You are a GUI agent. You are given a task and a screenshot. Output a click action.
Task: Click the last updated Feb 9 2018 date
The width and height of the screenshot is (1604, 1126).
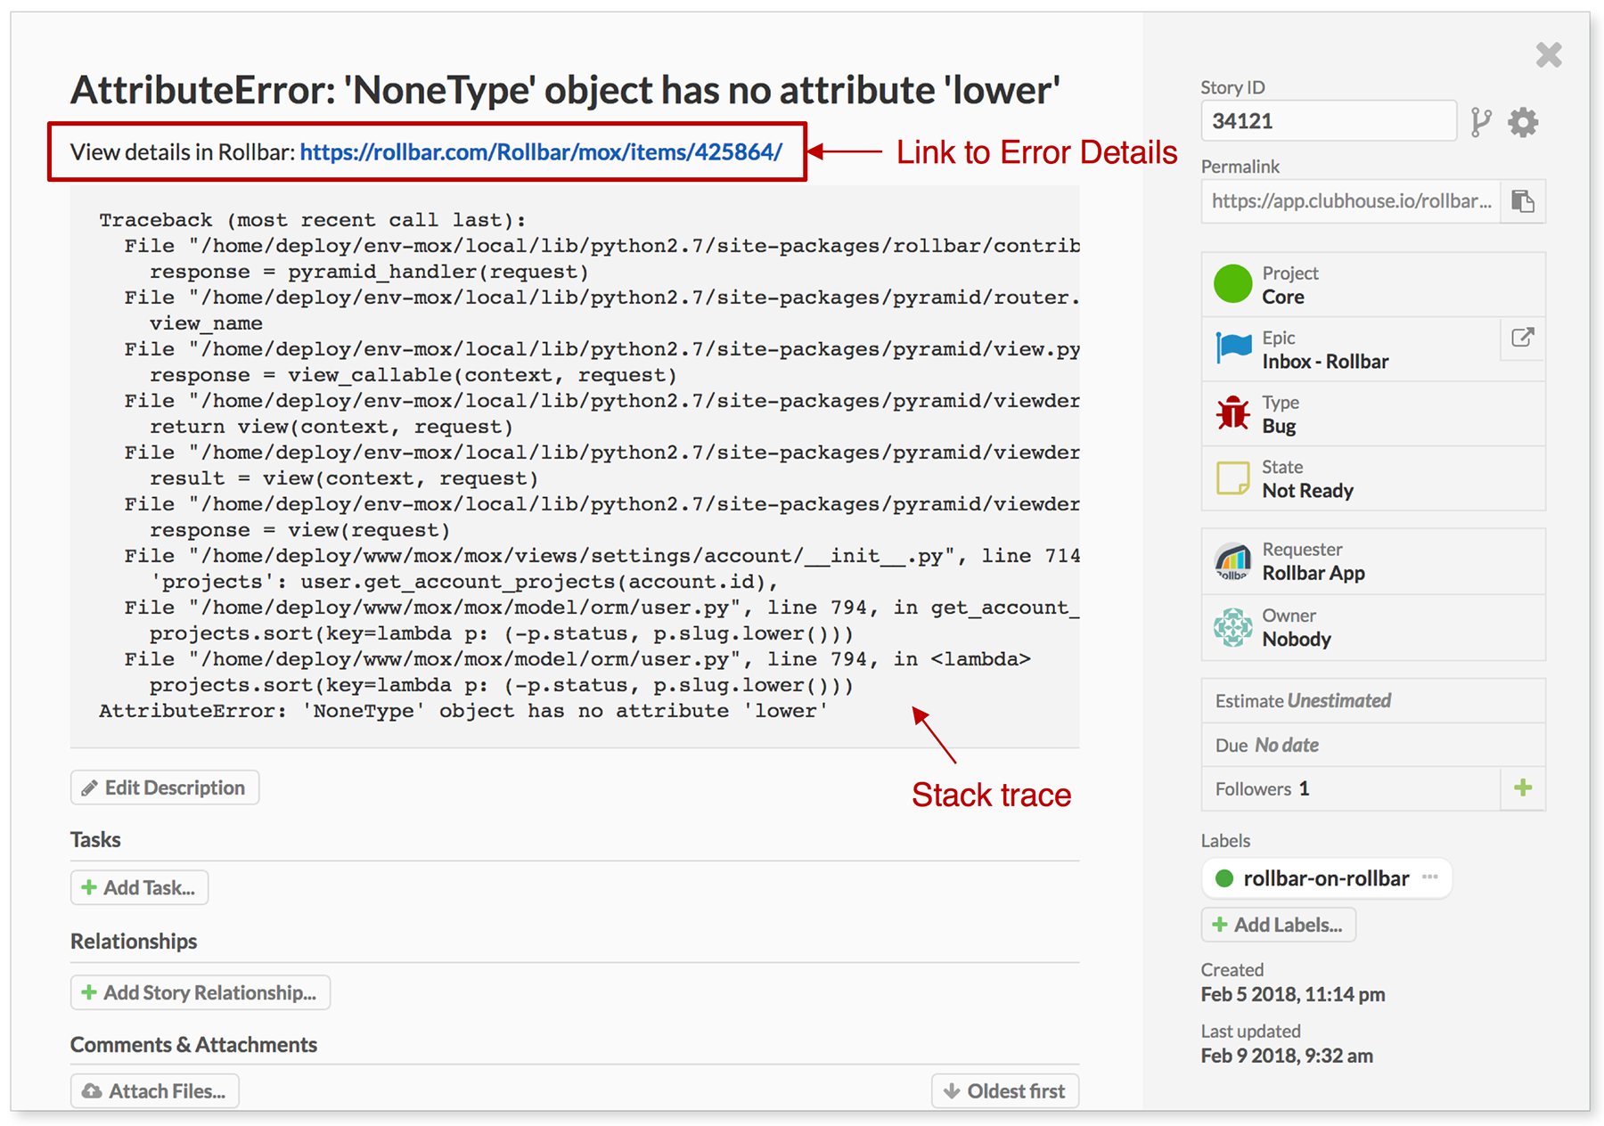pos(1287,1056)
